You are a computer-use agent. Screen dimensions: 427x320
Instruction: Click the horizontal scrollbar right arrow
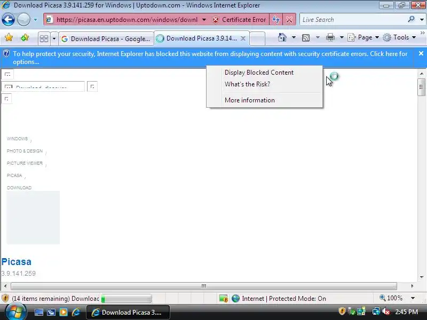[x=412, y=286]
